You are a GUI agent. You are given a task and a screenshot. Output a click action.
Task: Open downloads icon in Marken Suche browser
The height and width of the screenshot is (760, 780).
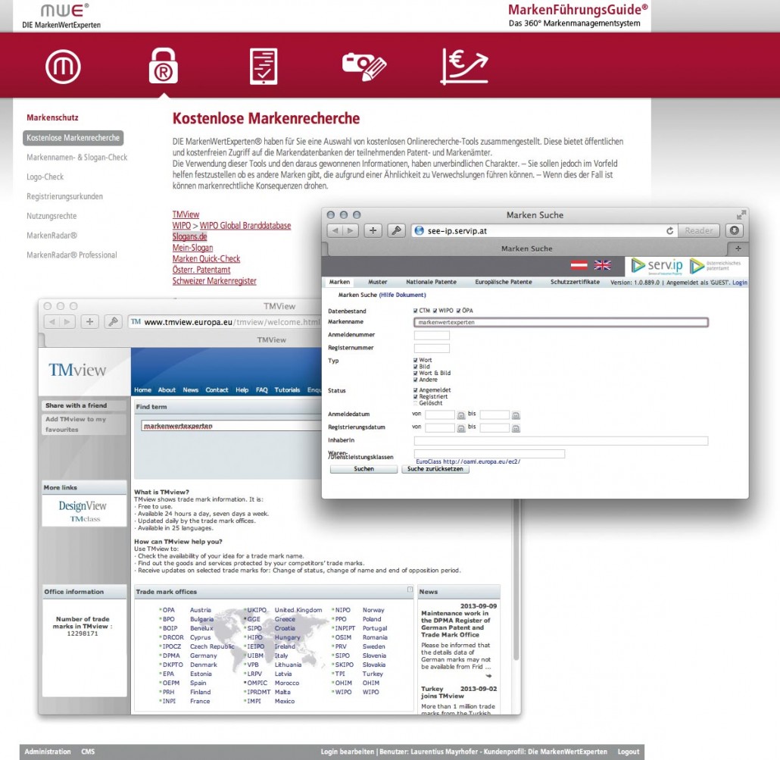tap(735, 230)
